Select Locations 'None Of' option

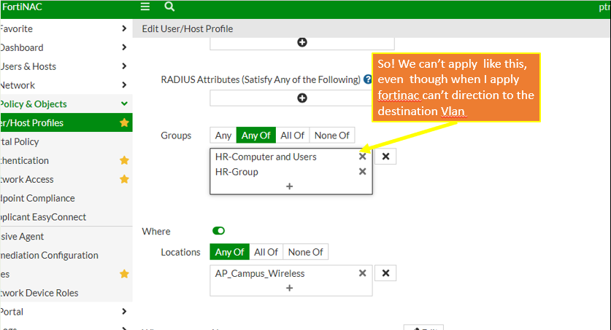coord(306,252)
